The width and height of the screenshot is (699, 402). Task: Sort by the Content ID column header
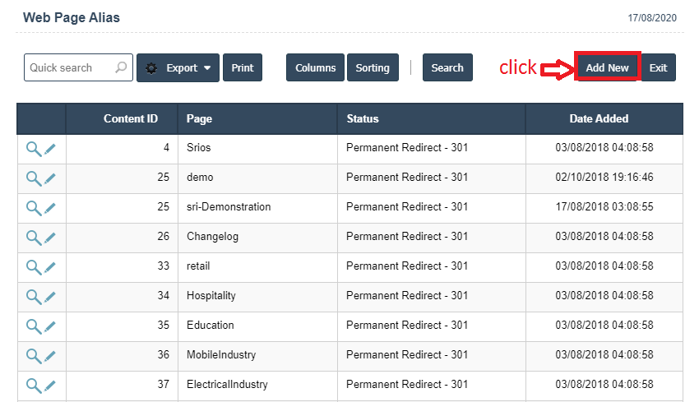pos(130,118)
